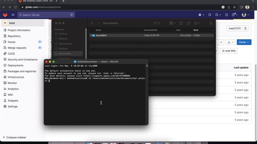Open the create new plus dropdown
Viewport: 257px width, 144px height.
[x=201, y=15]
